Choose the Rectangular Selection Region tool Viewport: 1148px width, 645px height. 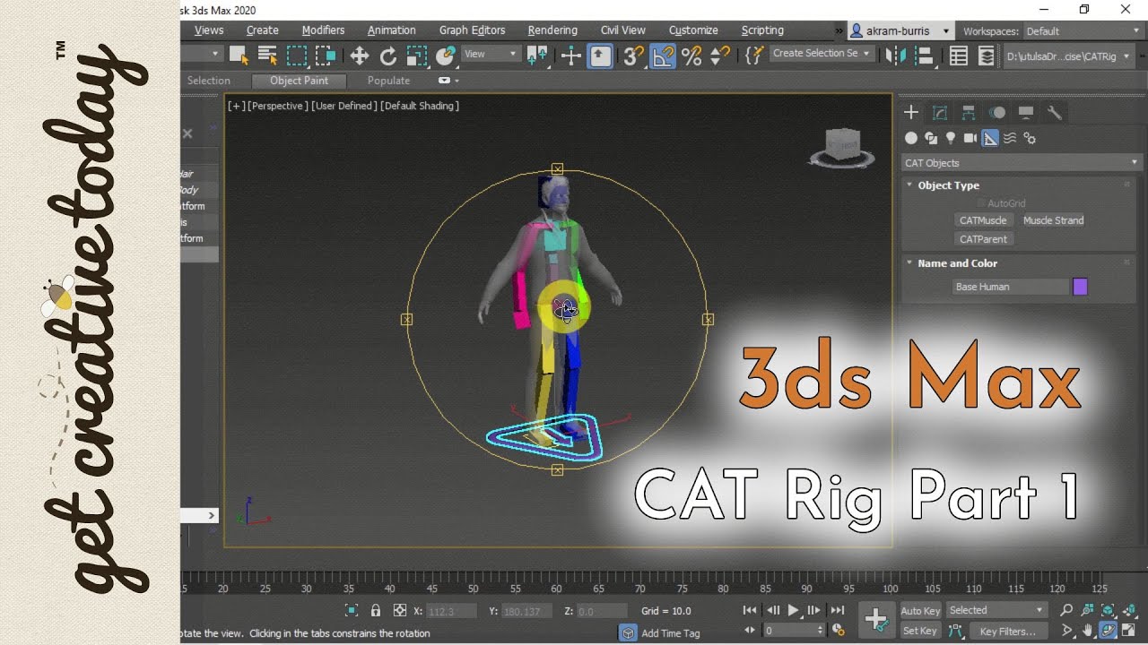[297, 56]
